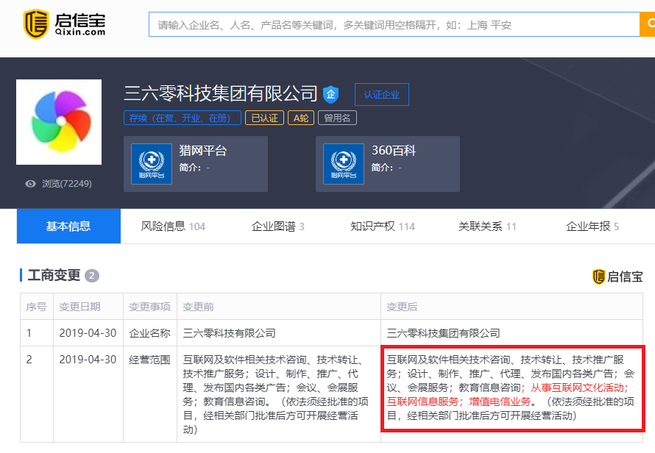Screen dimensions: 655x453
Task: Click the company title 三六零科技集团有限公司 in header
Action: (x=221, y=93)
